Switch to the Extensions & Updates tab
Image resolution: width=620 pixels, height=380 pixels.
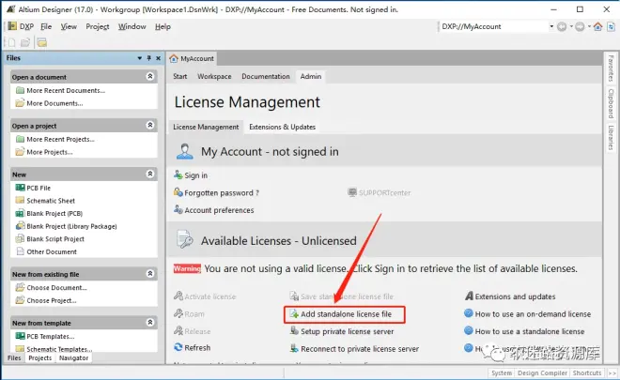[x=283, y=127]
